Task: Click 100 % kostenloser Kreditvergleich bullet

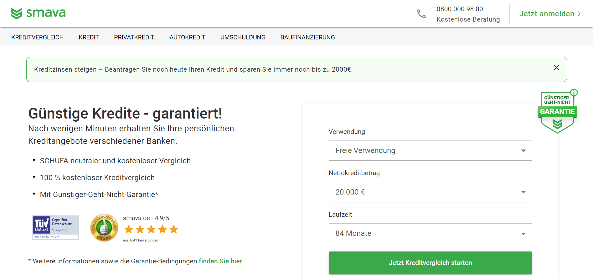Action: coord(97,178)
